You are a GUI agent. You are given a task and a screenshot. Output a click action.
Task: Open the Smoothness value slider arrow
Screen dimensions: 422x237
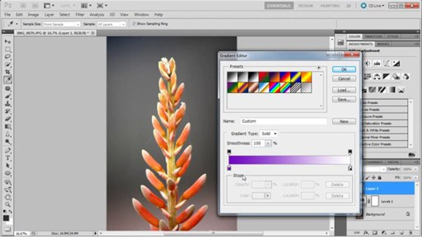click(x=268, y=144)
